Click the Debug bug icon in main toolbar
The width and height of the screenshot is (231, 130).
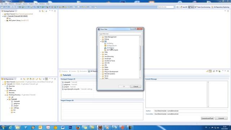point(38,7)
